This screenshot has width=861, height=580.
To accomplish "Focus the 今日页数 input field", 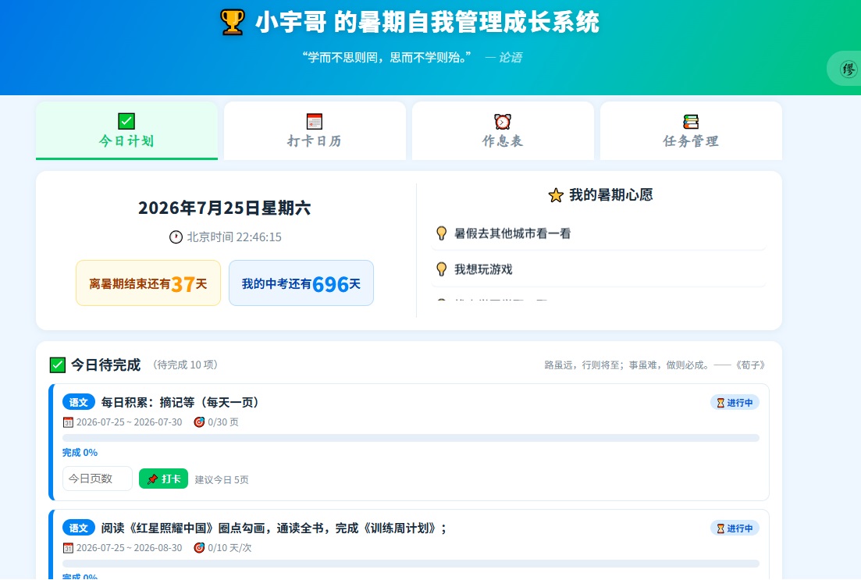I will coord(98,479).
